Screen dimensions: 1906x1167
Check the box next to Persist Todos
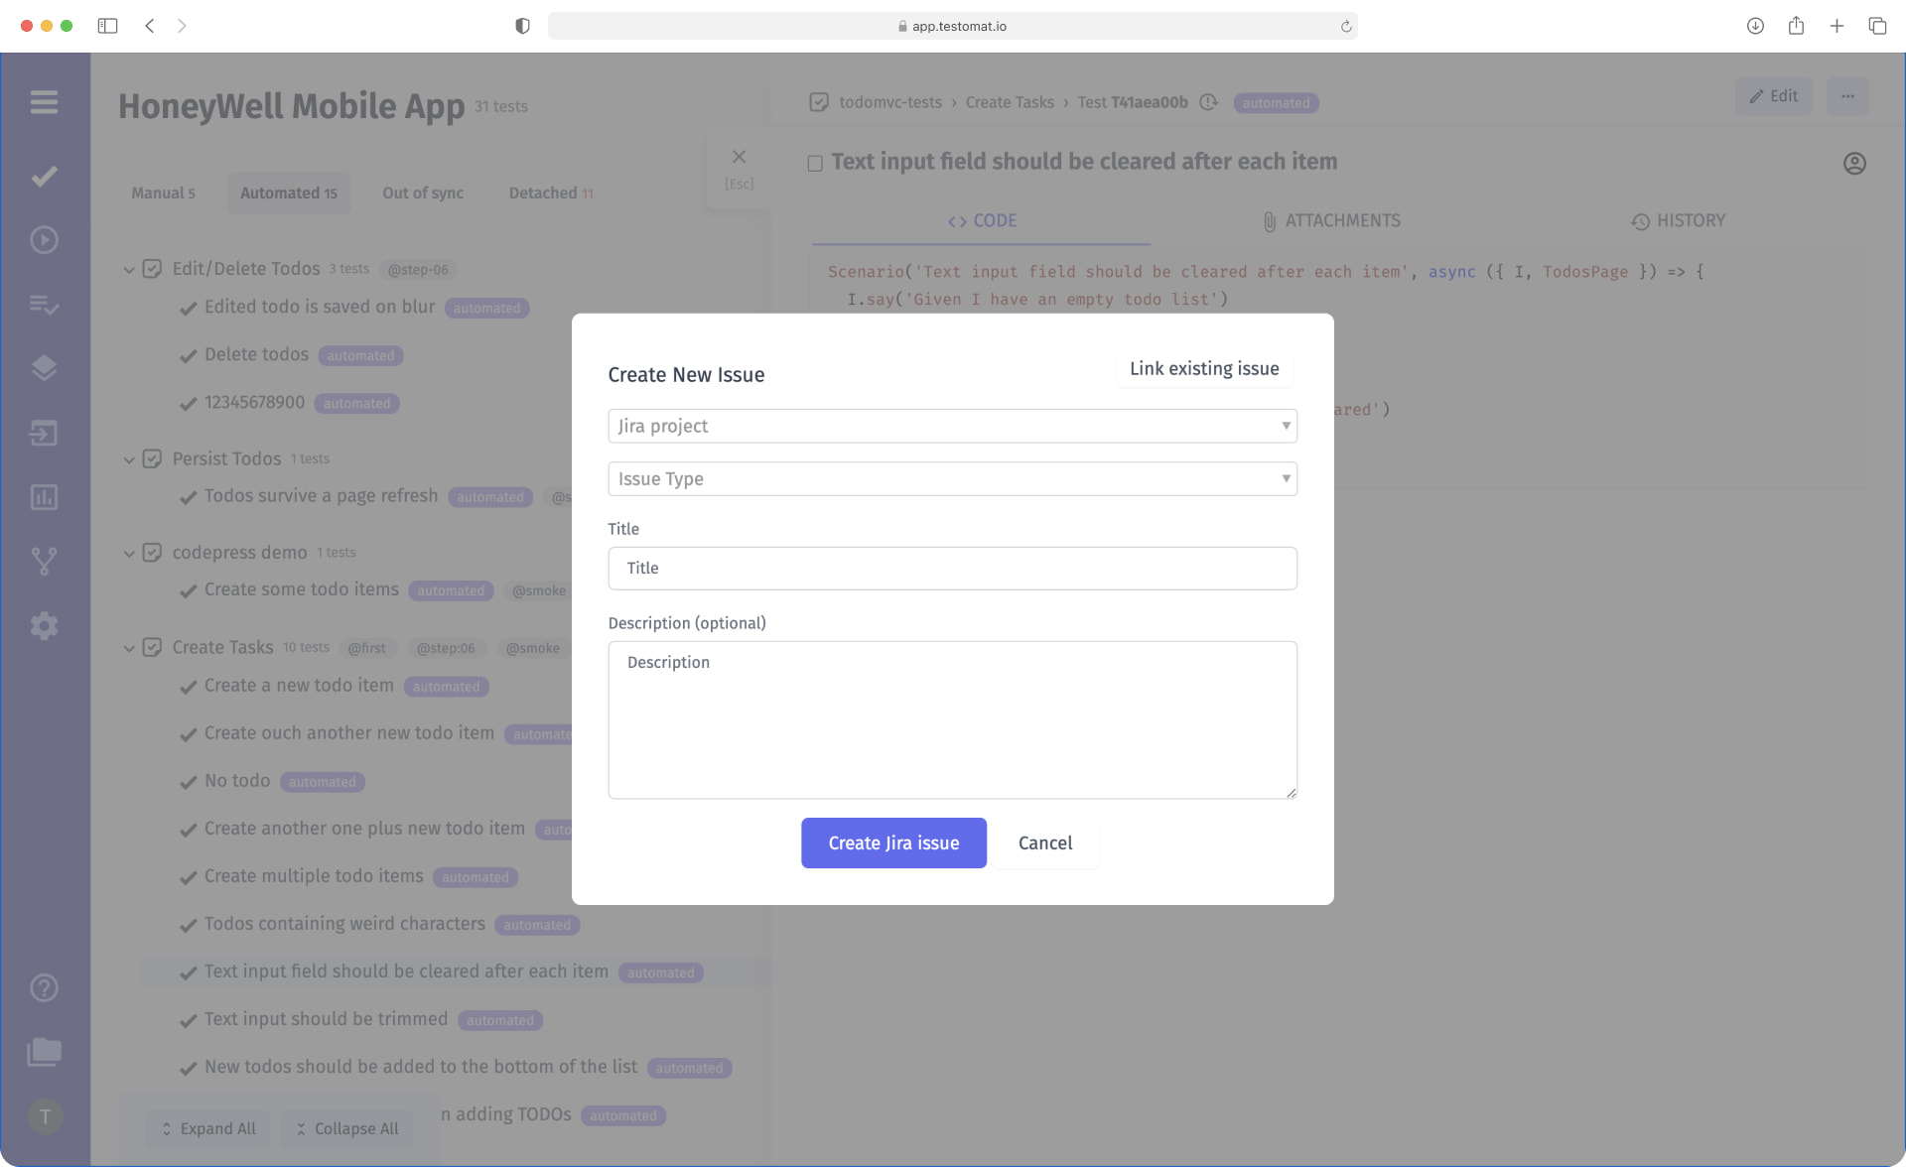(x=152, y=458)
